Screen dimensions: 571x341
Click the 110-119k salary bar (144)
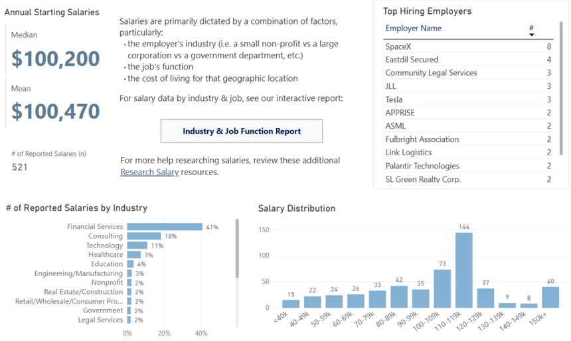tap(464, 271)
